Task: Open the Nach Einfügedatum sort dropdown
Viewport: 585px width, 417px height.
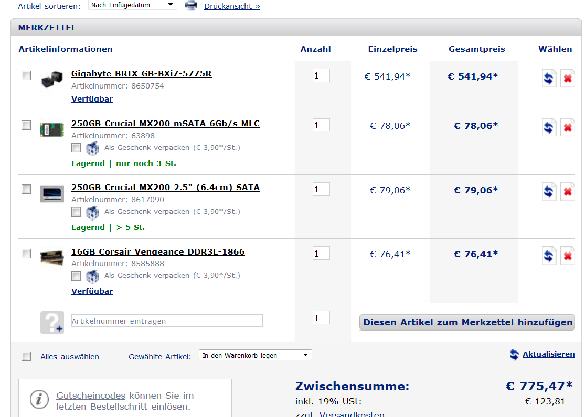Action: 132,5
